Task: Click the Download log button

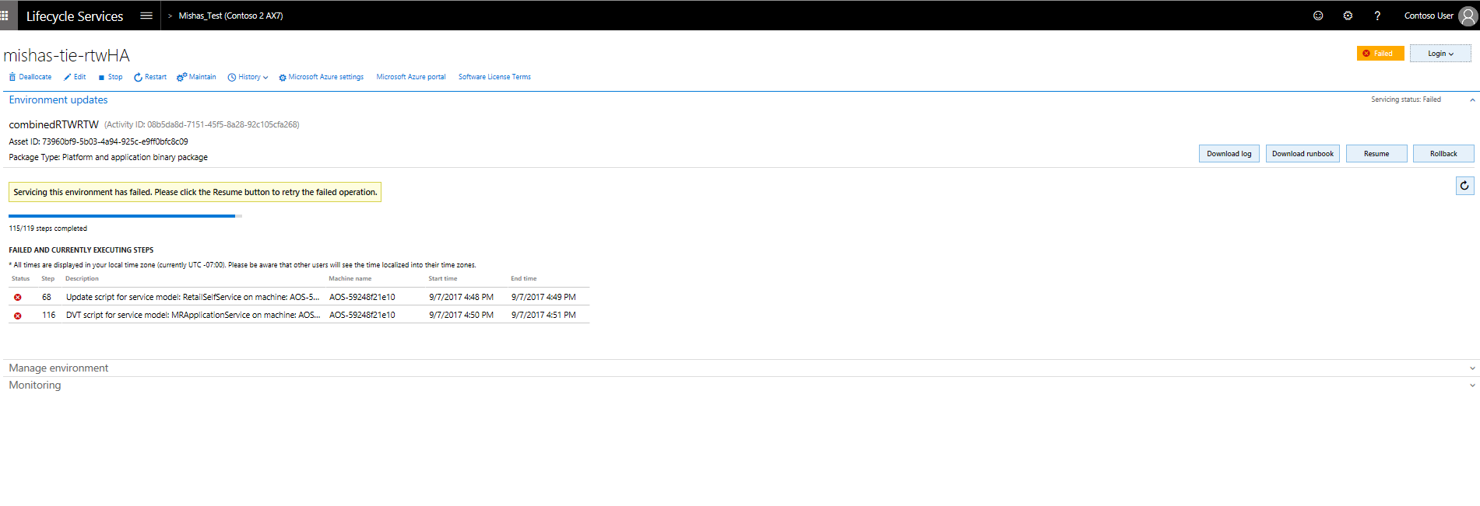Action: pyautogui.click(x=1229, y=154)
